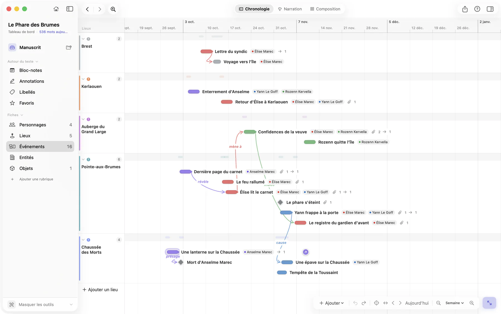Click Ajouter un lieu
The width and height of the screenshot is (501, 314).
[100, 290]
